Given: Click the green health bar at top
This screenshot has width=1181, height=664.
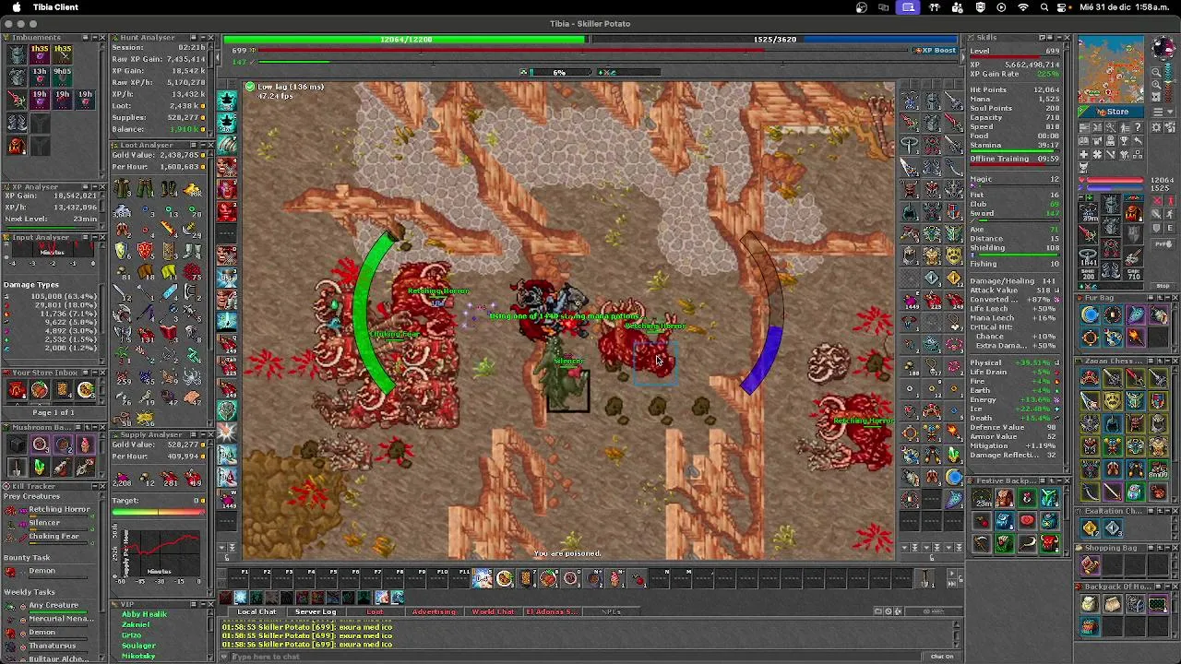Looking at the screenshot, I should coord(406,40).
